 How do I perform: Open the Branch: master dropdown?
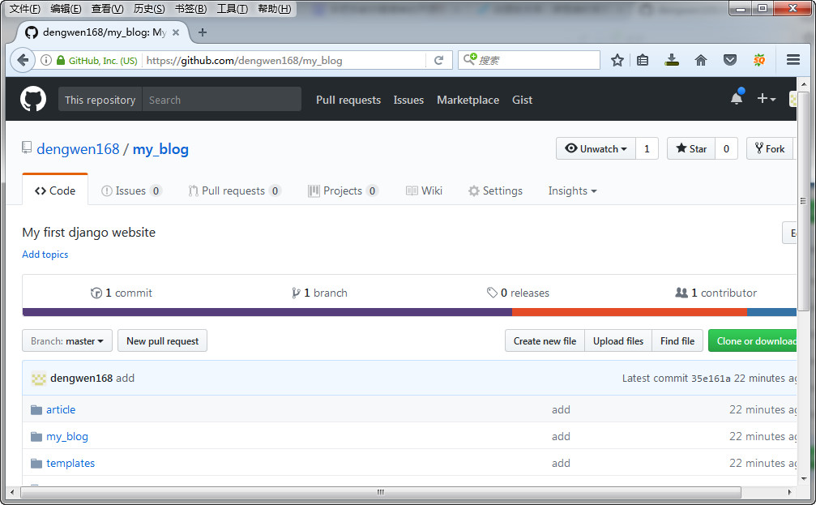click(x=67, y=341)
